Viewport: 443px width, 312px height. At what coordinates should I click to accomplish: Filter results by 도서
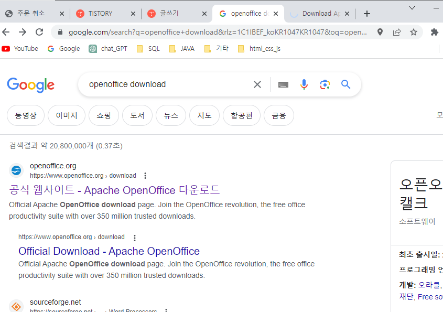click(137, 115)
